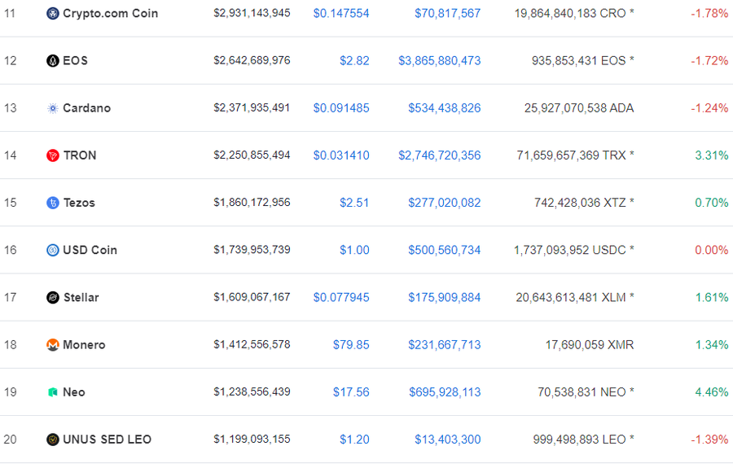Open the Stellar coin page
Image resolution: width=733 pixels, height=468 pixels.
tap(81, 298)
